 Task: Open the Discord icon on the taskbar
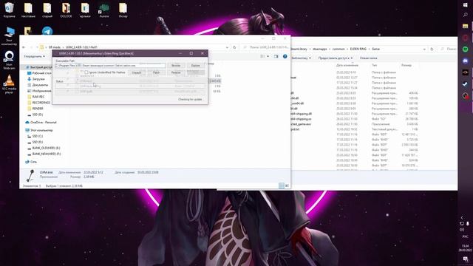[x=465, y=61]
